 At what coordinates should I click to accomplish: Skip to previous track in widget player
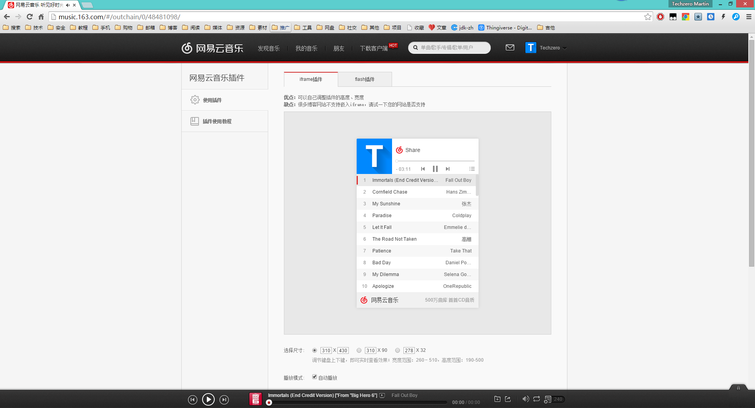[423, 169]
